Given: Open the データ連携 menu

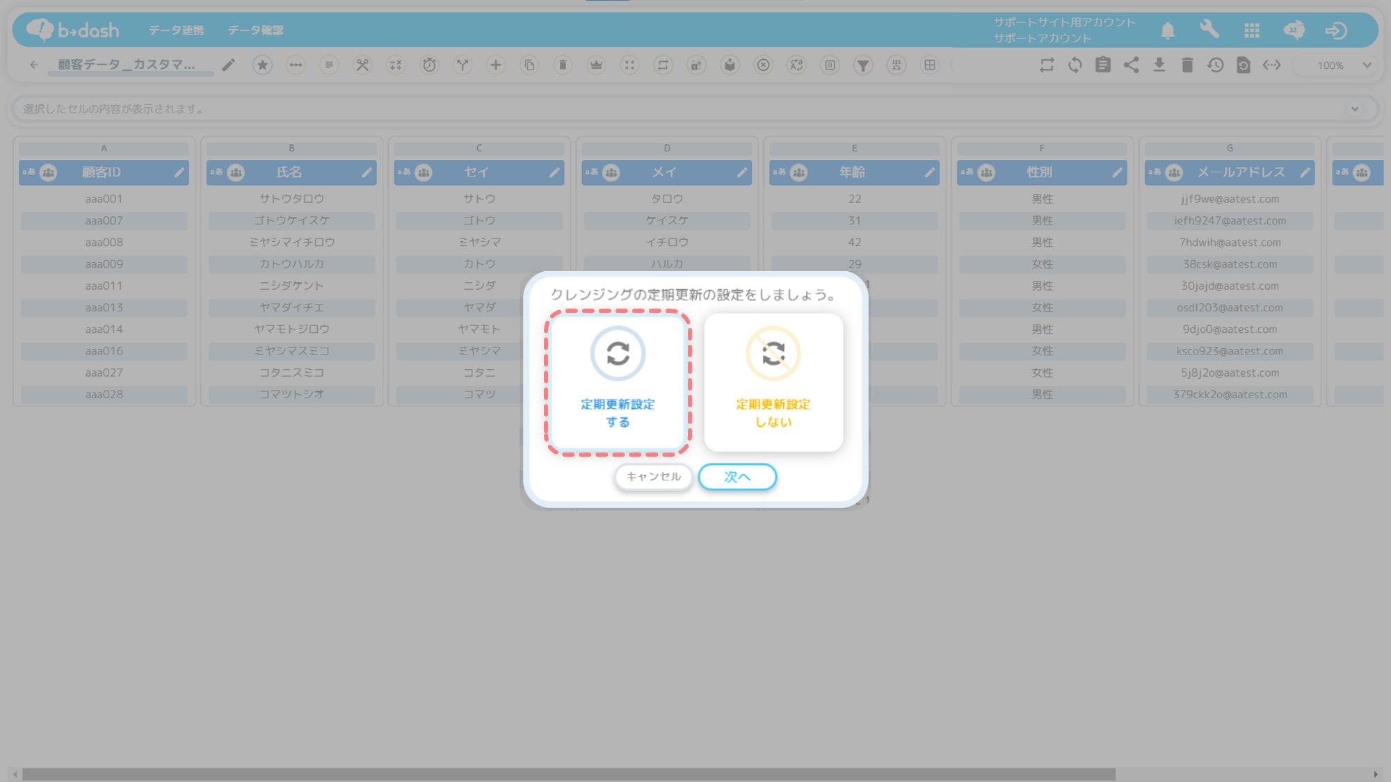Looking at the screenshot, I should (x=176, y=31).
